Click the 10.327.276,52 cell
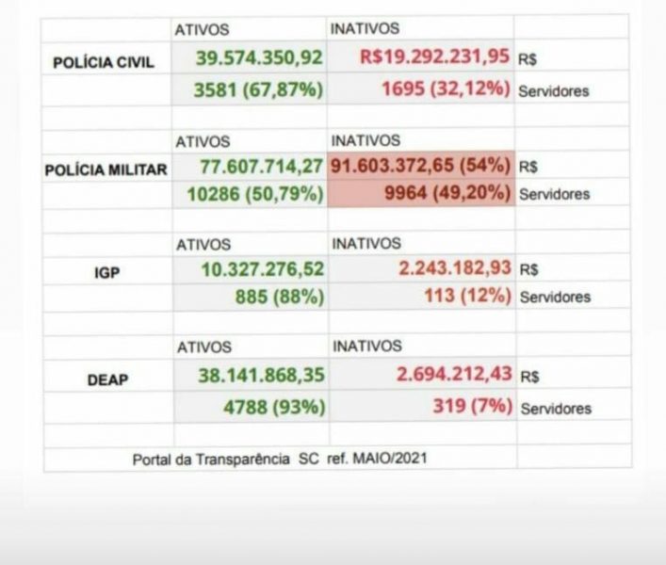 (251, 269)
